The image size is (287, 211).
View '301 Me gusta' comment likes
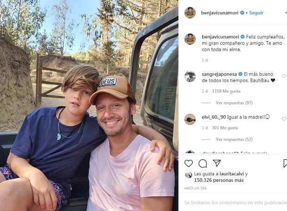click(226, 128)
